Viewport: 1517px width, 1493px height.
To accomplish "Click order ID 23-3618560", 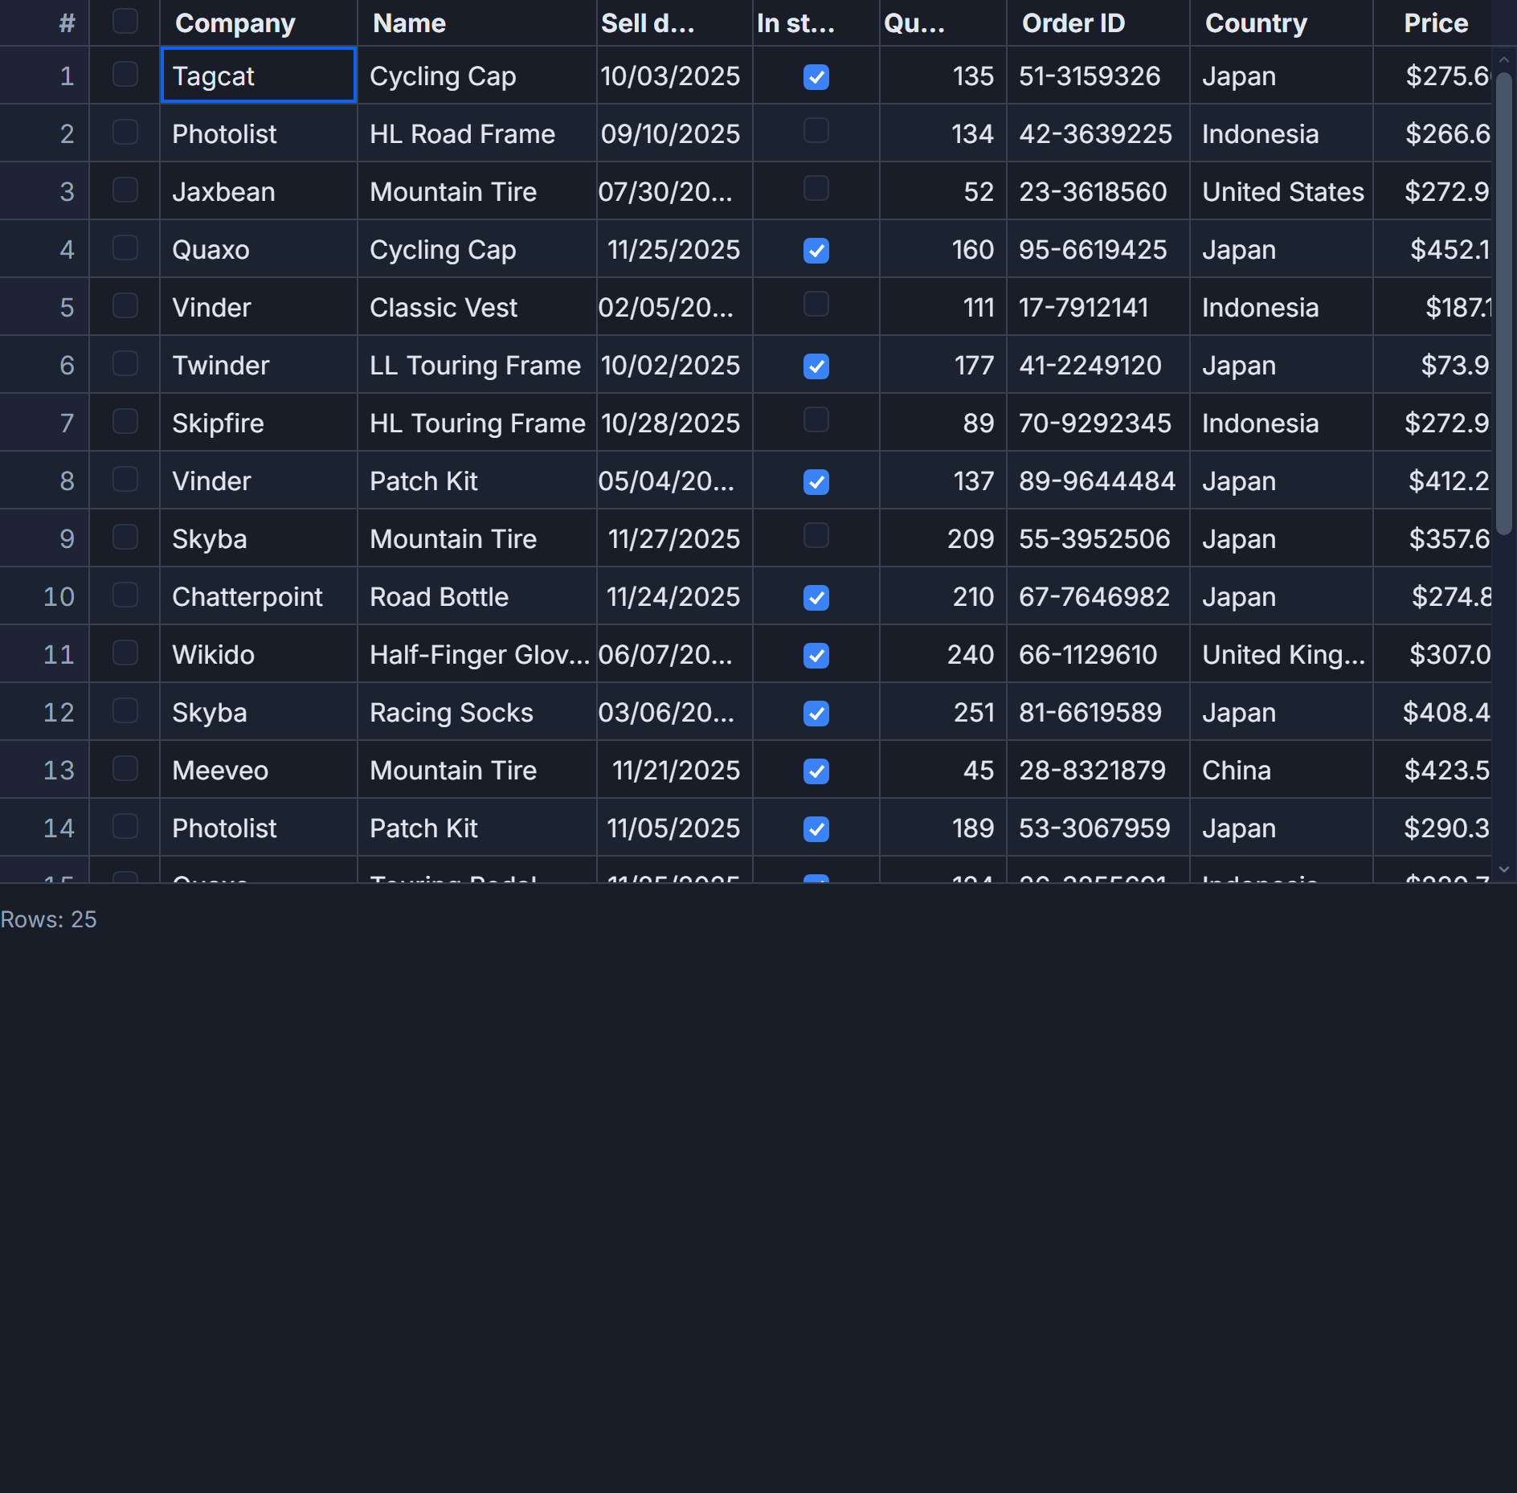I will click(1098, 191).
